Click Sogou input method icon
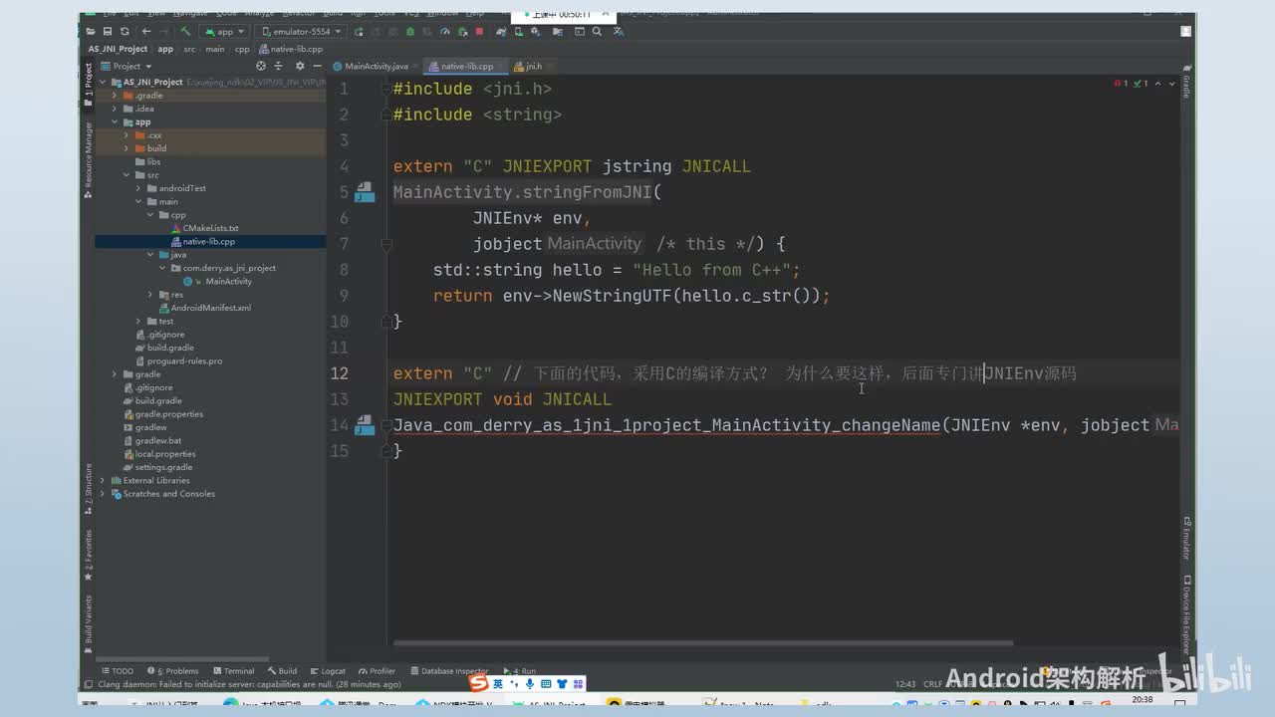 point(479,683)
